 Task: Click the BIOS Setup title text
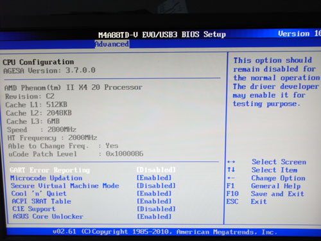click(162, 35)
